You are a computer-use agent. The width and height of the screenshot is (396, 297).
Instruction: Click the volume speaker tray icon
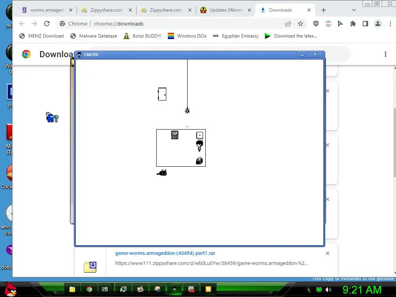click(x=328, y=290)
